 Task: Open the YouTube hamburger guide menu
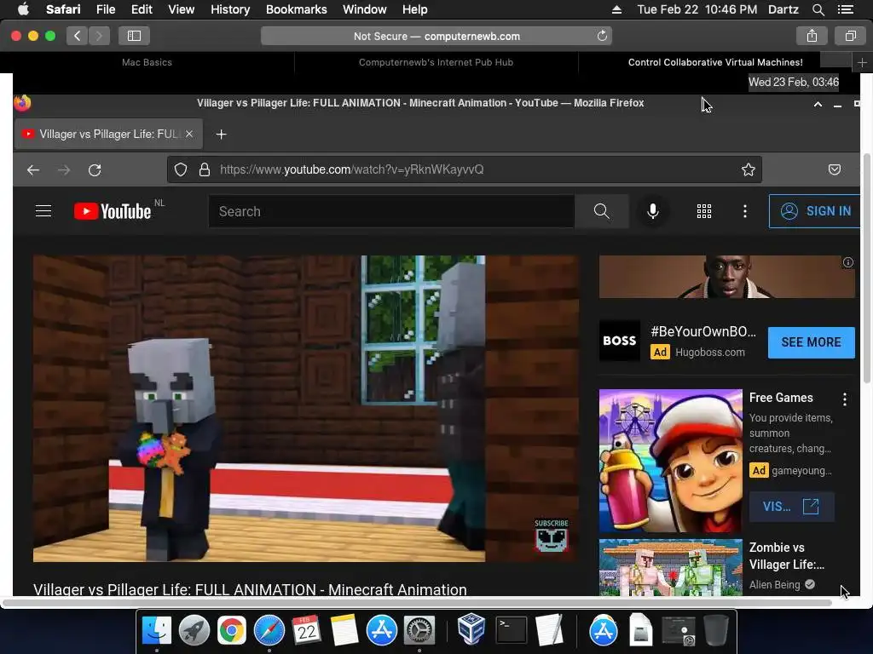43,211
